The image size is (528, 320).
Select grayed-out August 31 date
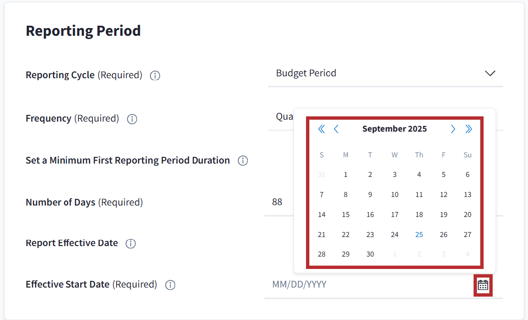tap(321, 175)
